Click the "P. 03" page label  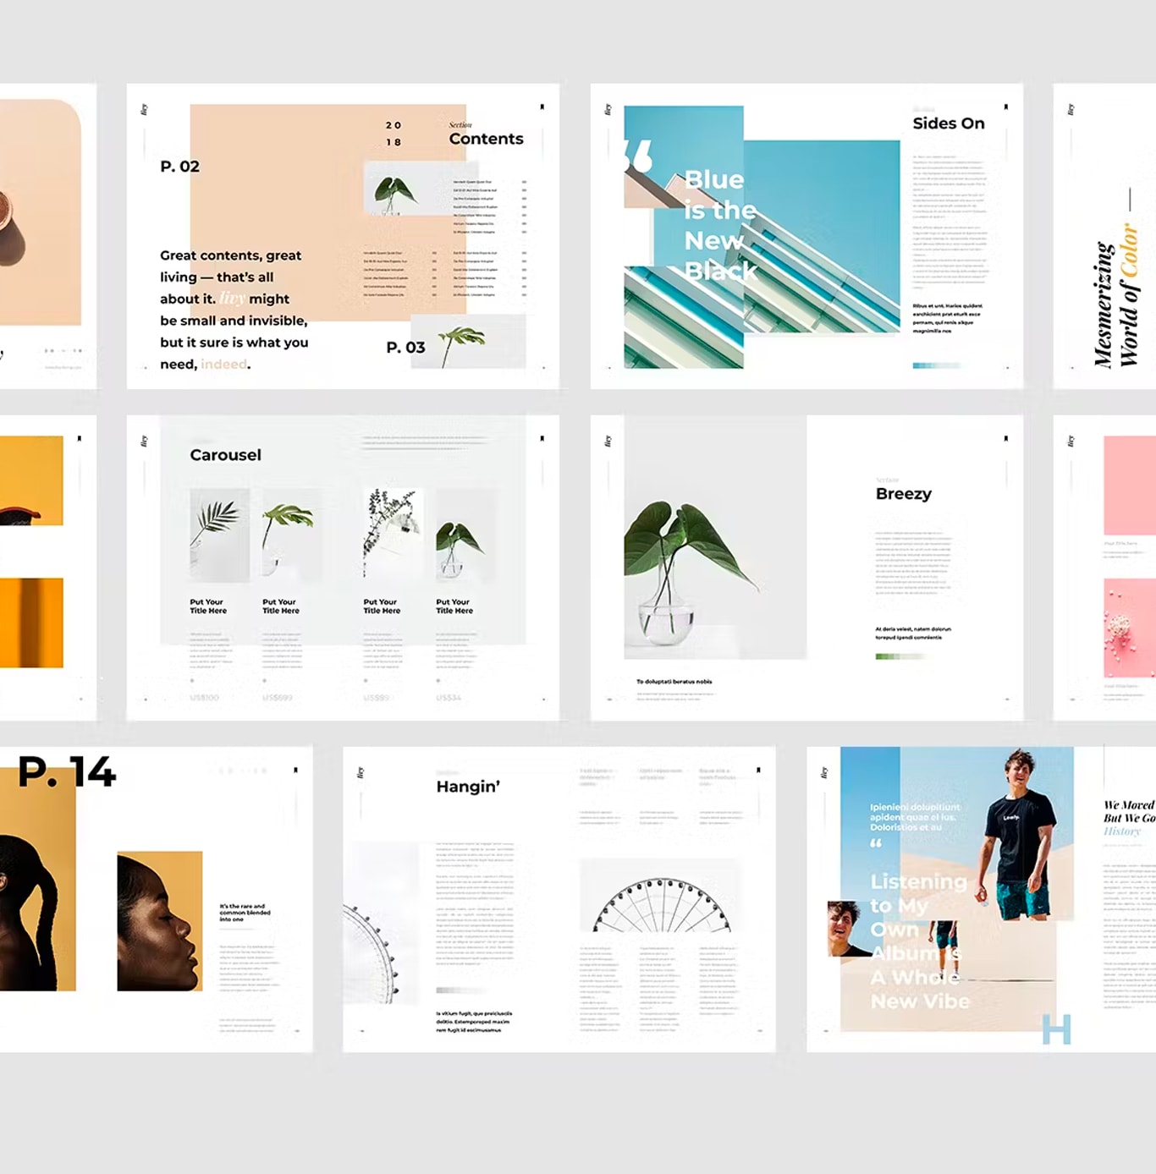coord(405,348)
